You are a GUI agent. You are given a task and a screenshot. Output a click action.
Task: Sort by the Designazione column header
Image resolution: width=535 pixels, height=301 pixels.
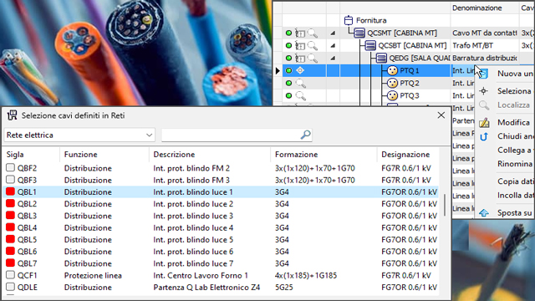coord(405,155)
